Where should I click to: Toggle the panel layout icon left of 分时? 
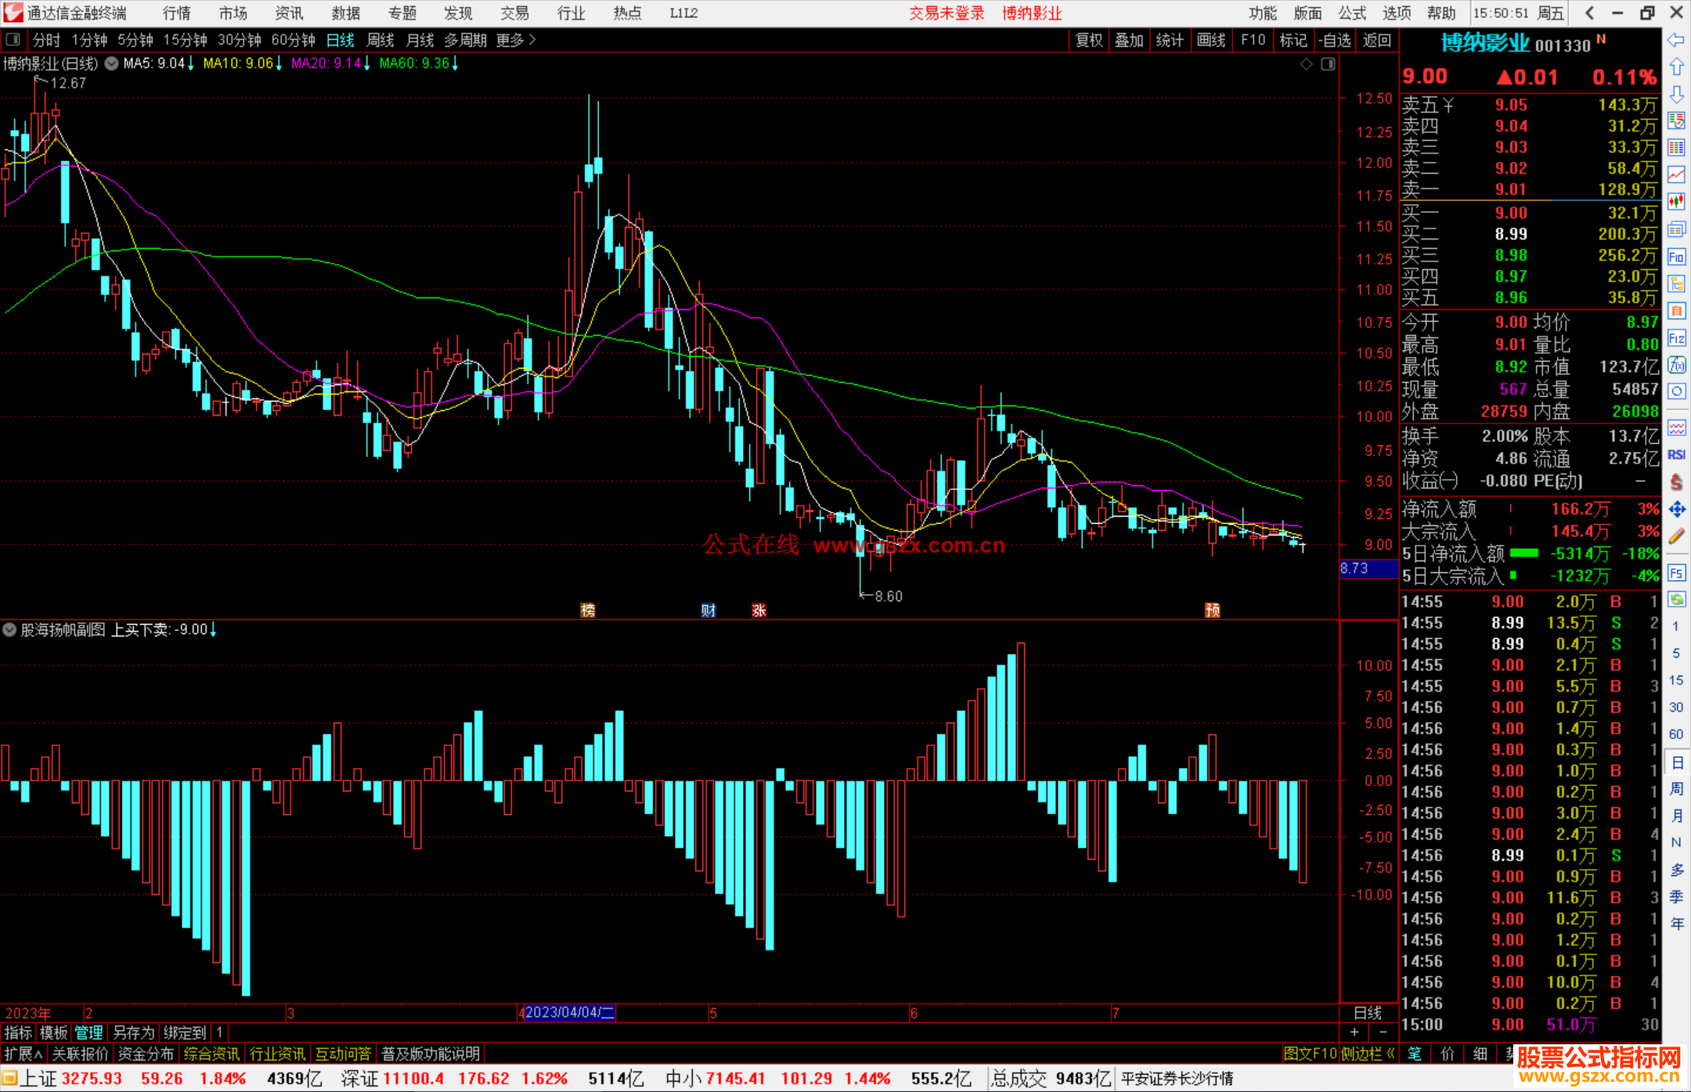pos(13,40)
